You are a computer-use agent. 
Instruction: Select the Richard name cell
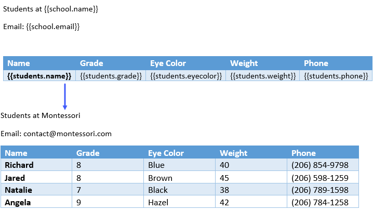(36, 165)
